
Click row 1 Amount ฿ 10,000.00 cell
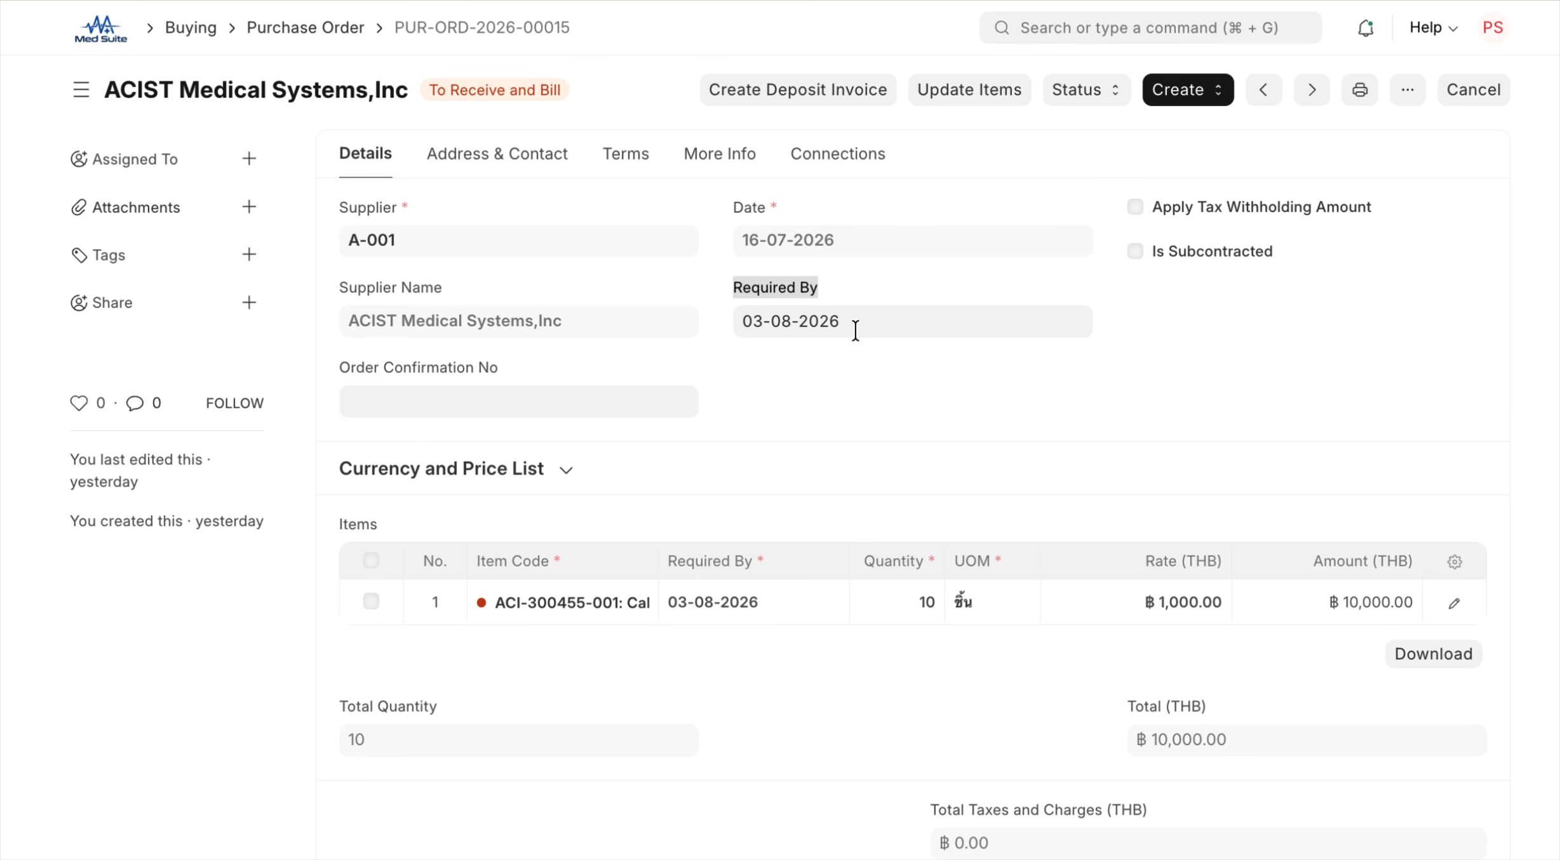1327,602
